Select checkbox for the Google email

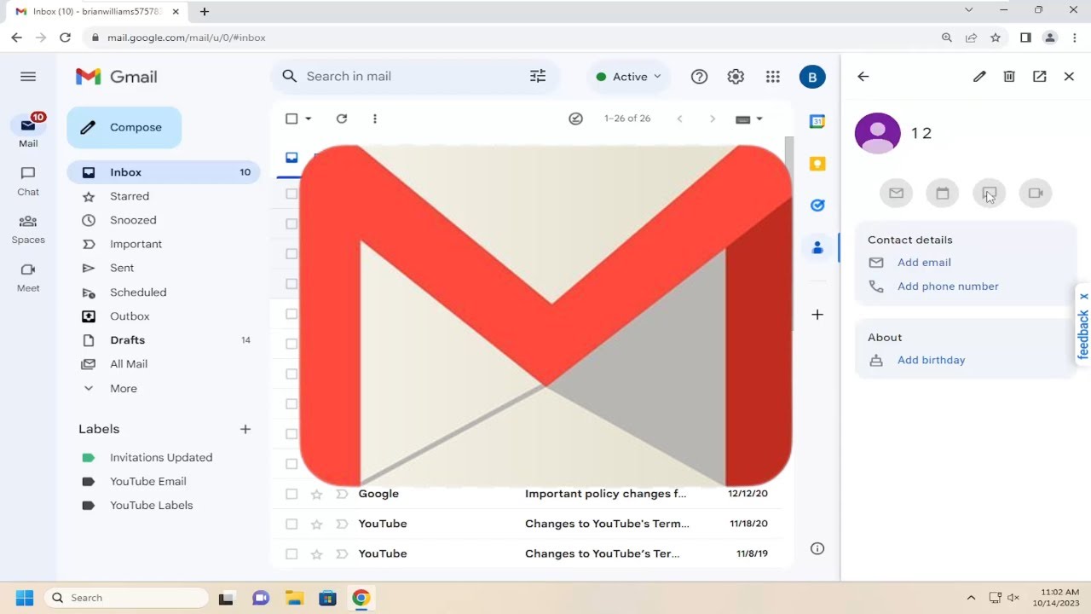click(x=292, y=494)
